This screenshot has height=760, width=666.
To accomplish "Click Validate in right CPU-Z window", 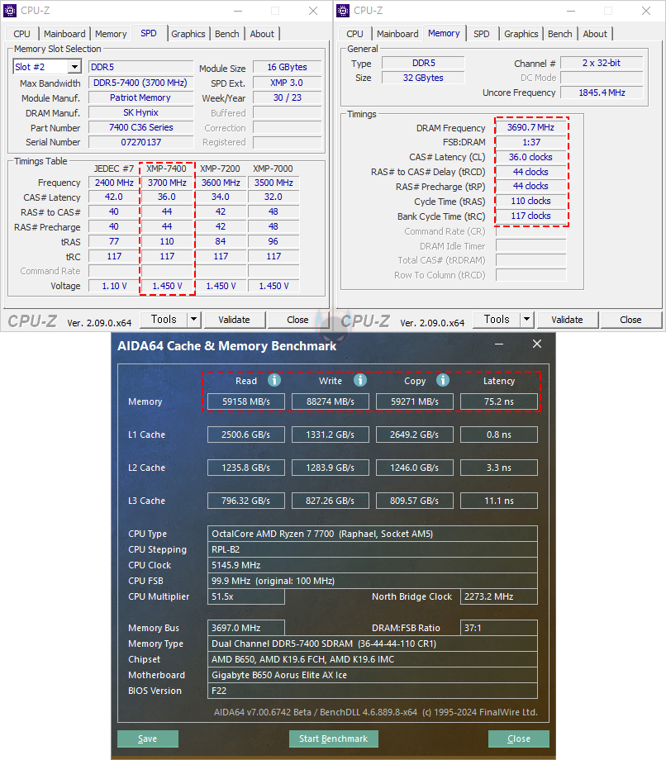I will coord(567,320).
